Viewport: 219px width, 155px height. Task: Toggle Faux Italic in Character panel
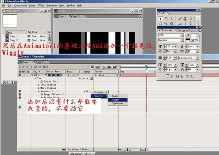click(x=172, y=77)
